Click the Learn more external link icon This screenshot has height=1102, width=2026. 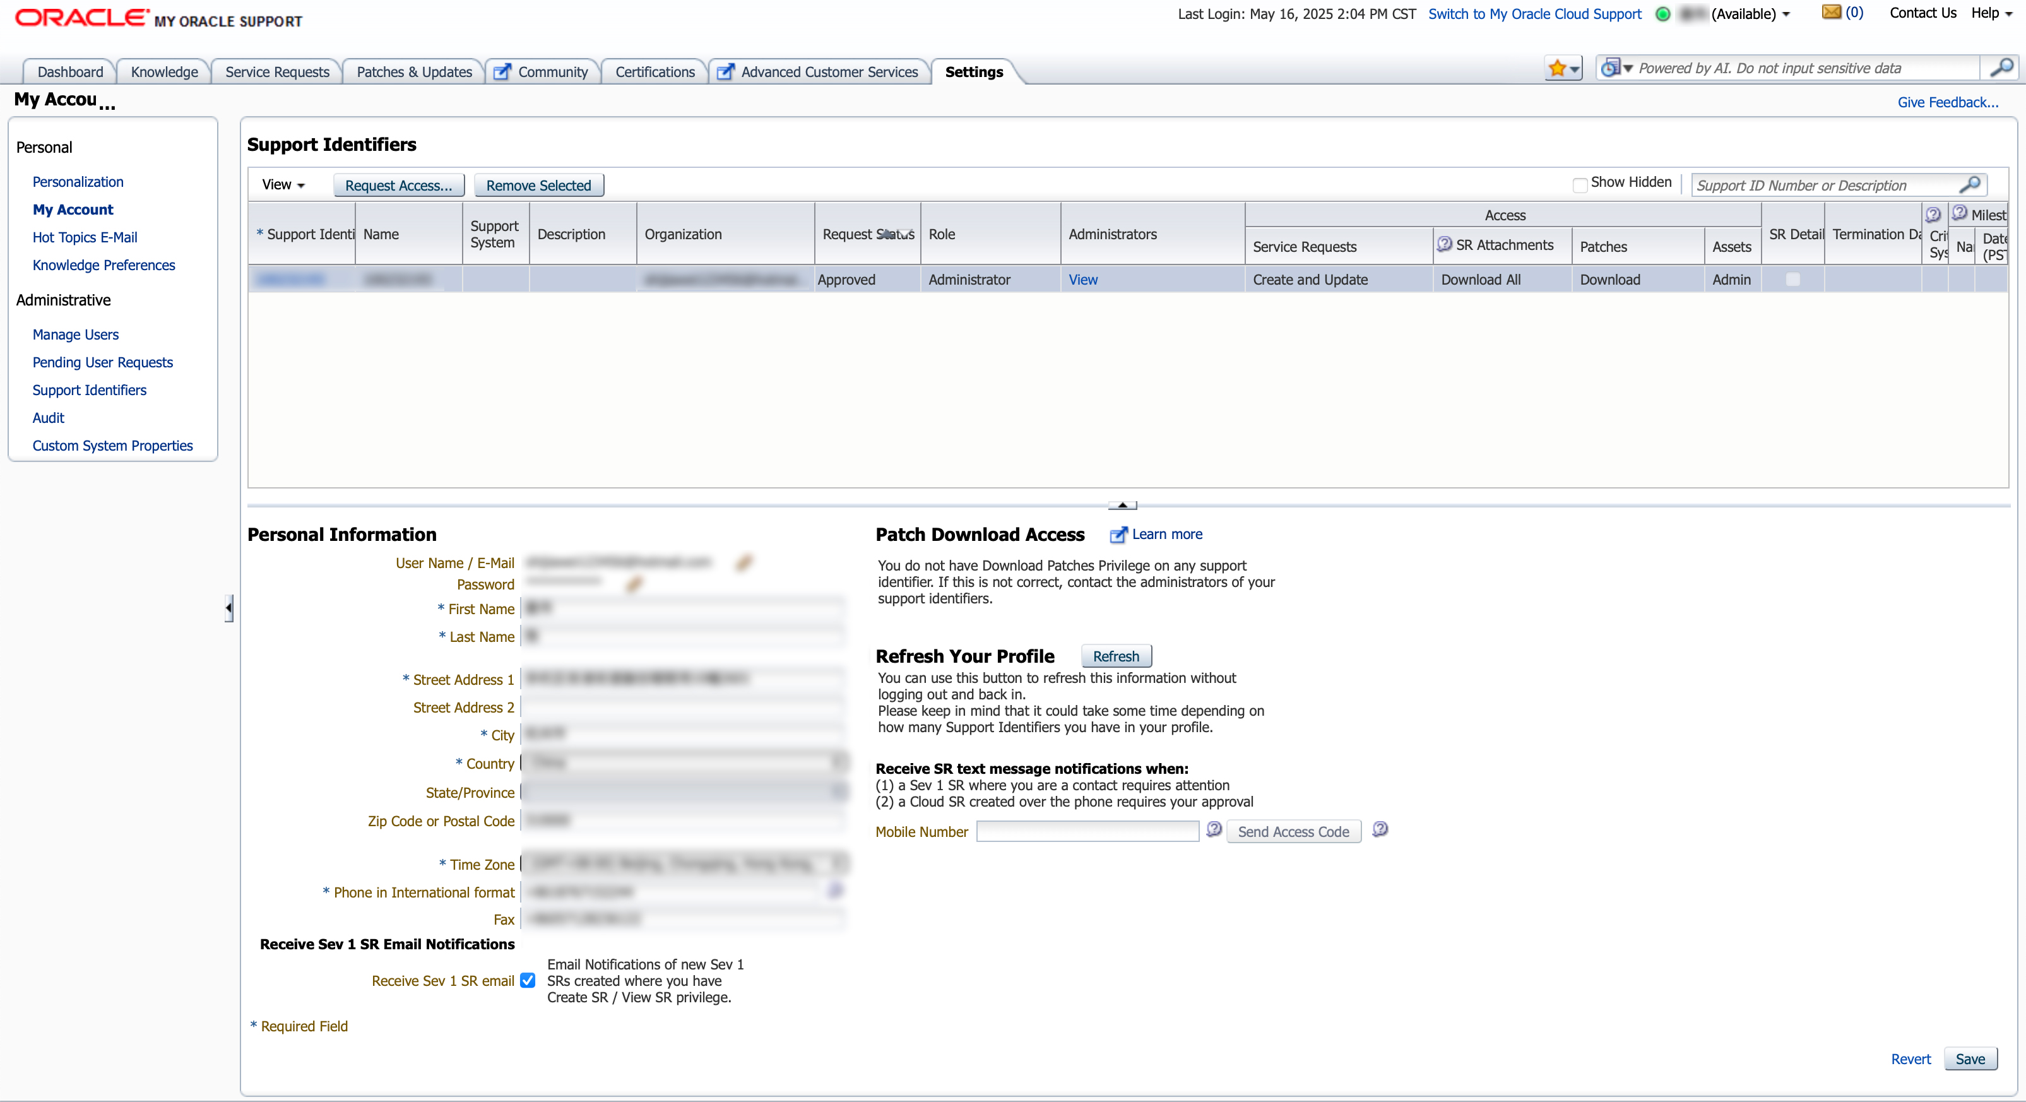point(1118,535)
